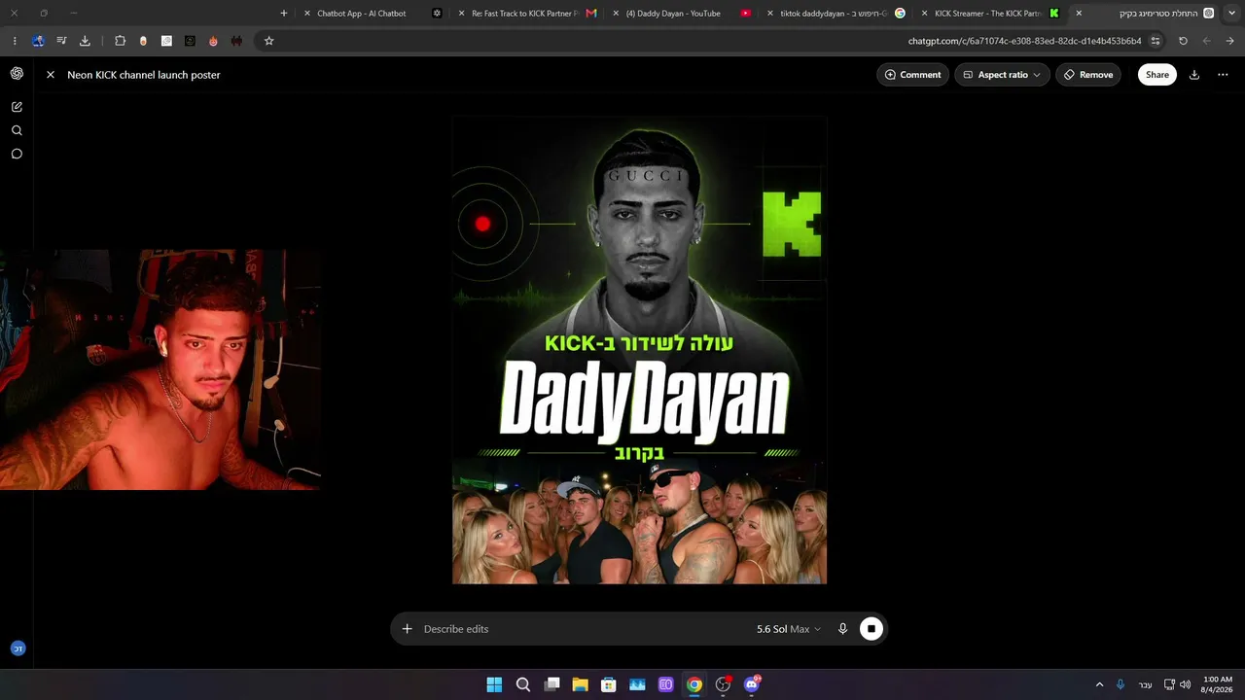Go forward one page in browser
The image size is (1245, 700).
[1207, 41]
